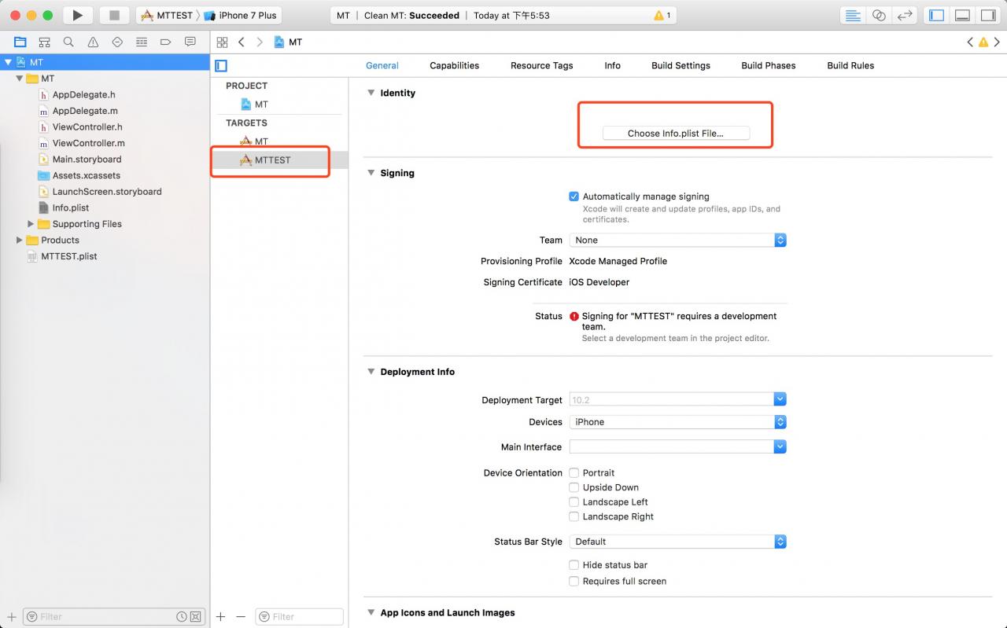Add a file with navigator plus button
This screenshot has height=628, width=1007.
pos(11,617)
